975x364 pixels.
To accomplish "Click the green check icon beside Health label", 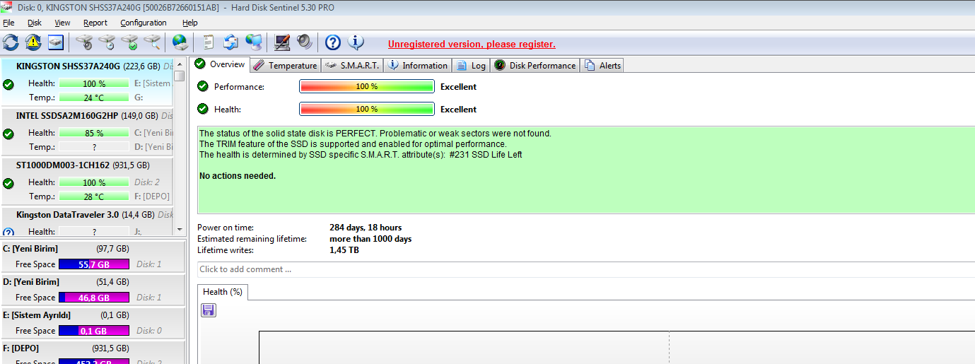I will pos(203,109).
